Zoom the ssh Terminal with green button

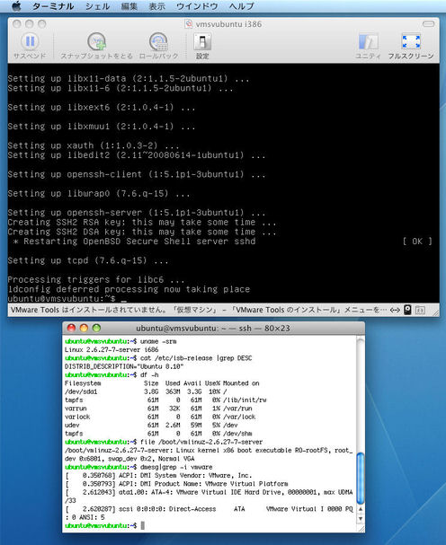pyautogui.click(x=96, y=328)
